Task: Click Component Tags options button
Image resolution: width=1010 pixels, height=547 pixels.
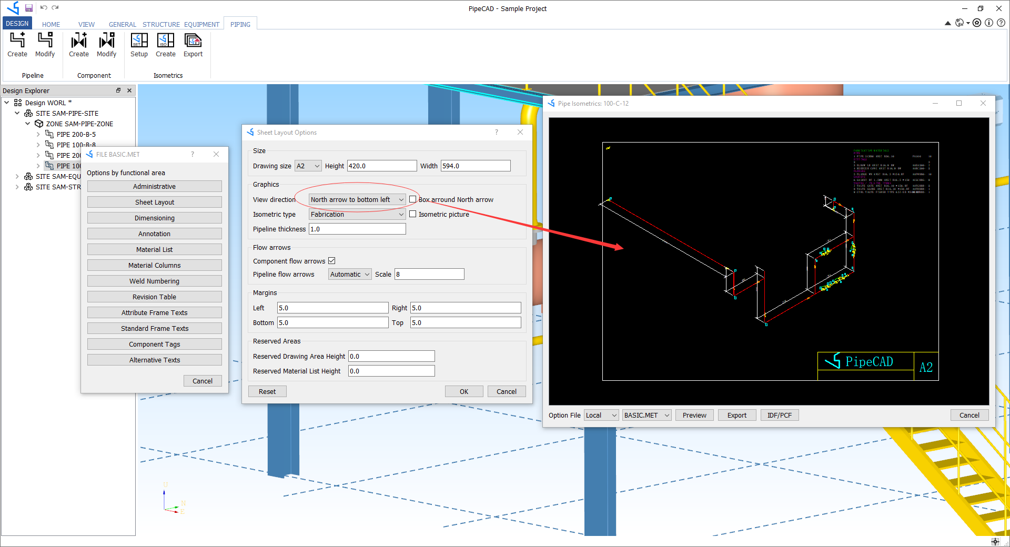Action: (x=155, y=345)
